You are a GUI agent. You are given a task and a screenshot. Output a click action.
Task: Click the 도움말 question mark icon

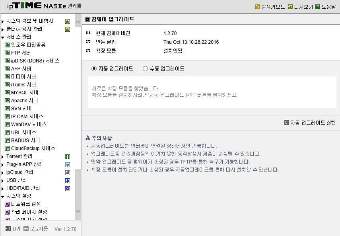pyautogui.click(x=318, y=7)
